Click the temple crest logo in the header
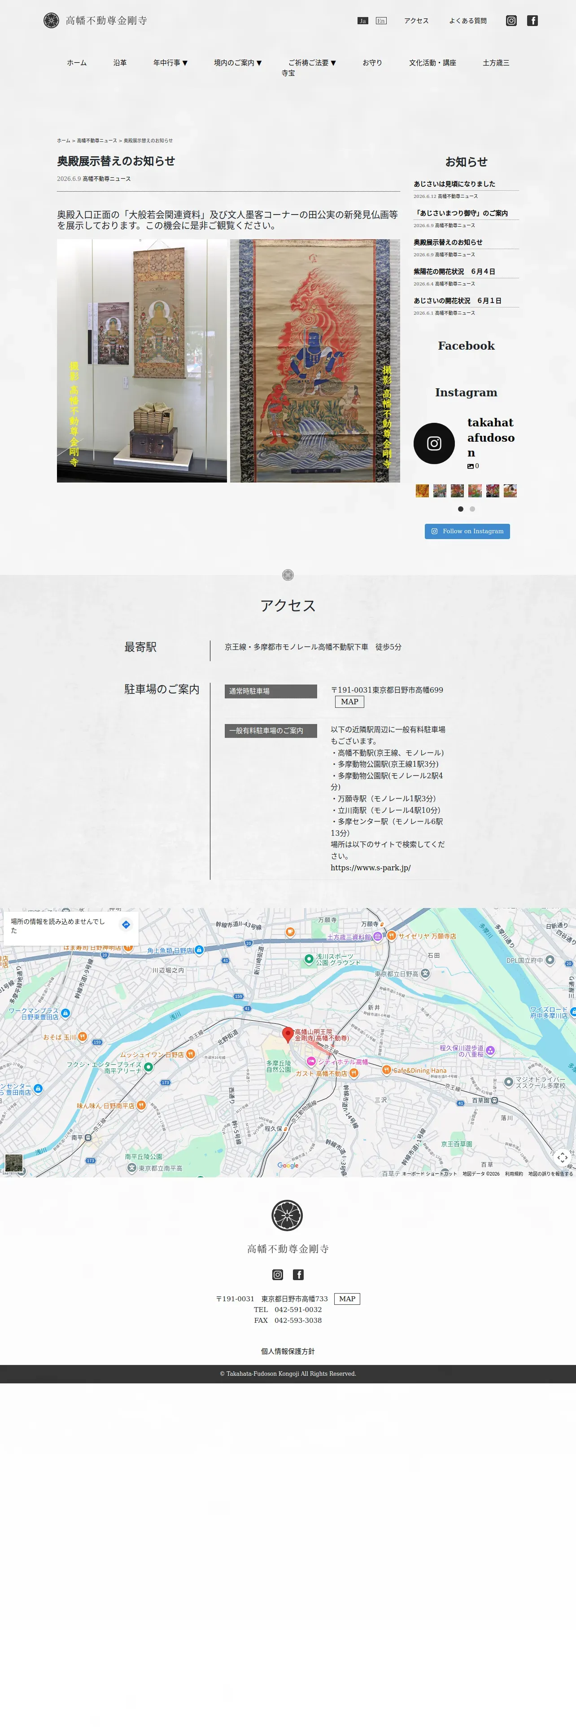The image size is (576, 1729). 51,21
